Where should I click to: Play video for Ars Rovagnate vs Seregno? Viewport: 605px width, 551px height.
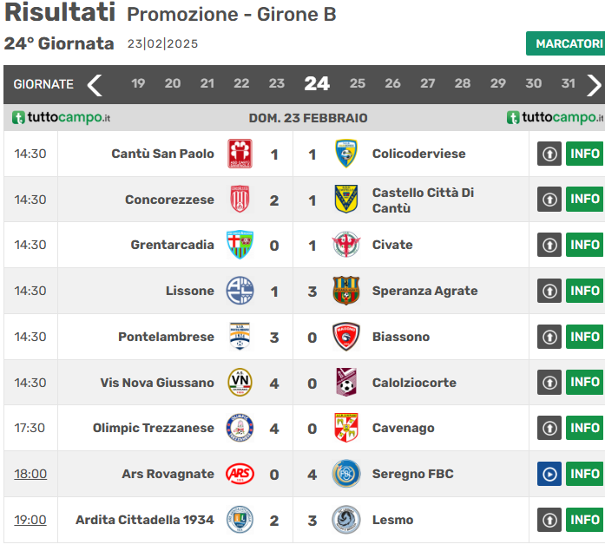tap(549, 474)
